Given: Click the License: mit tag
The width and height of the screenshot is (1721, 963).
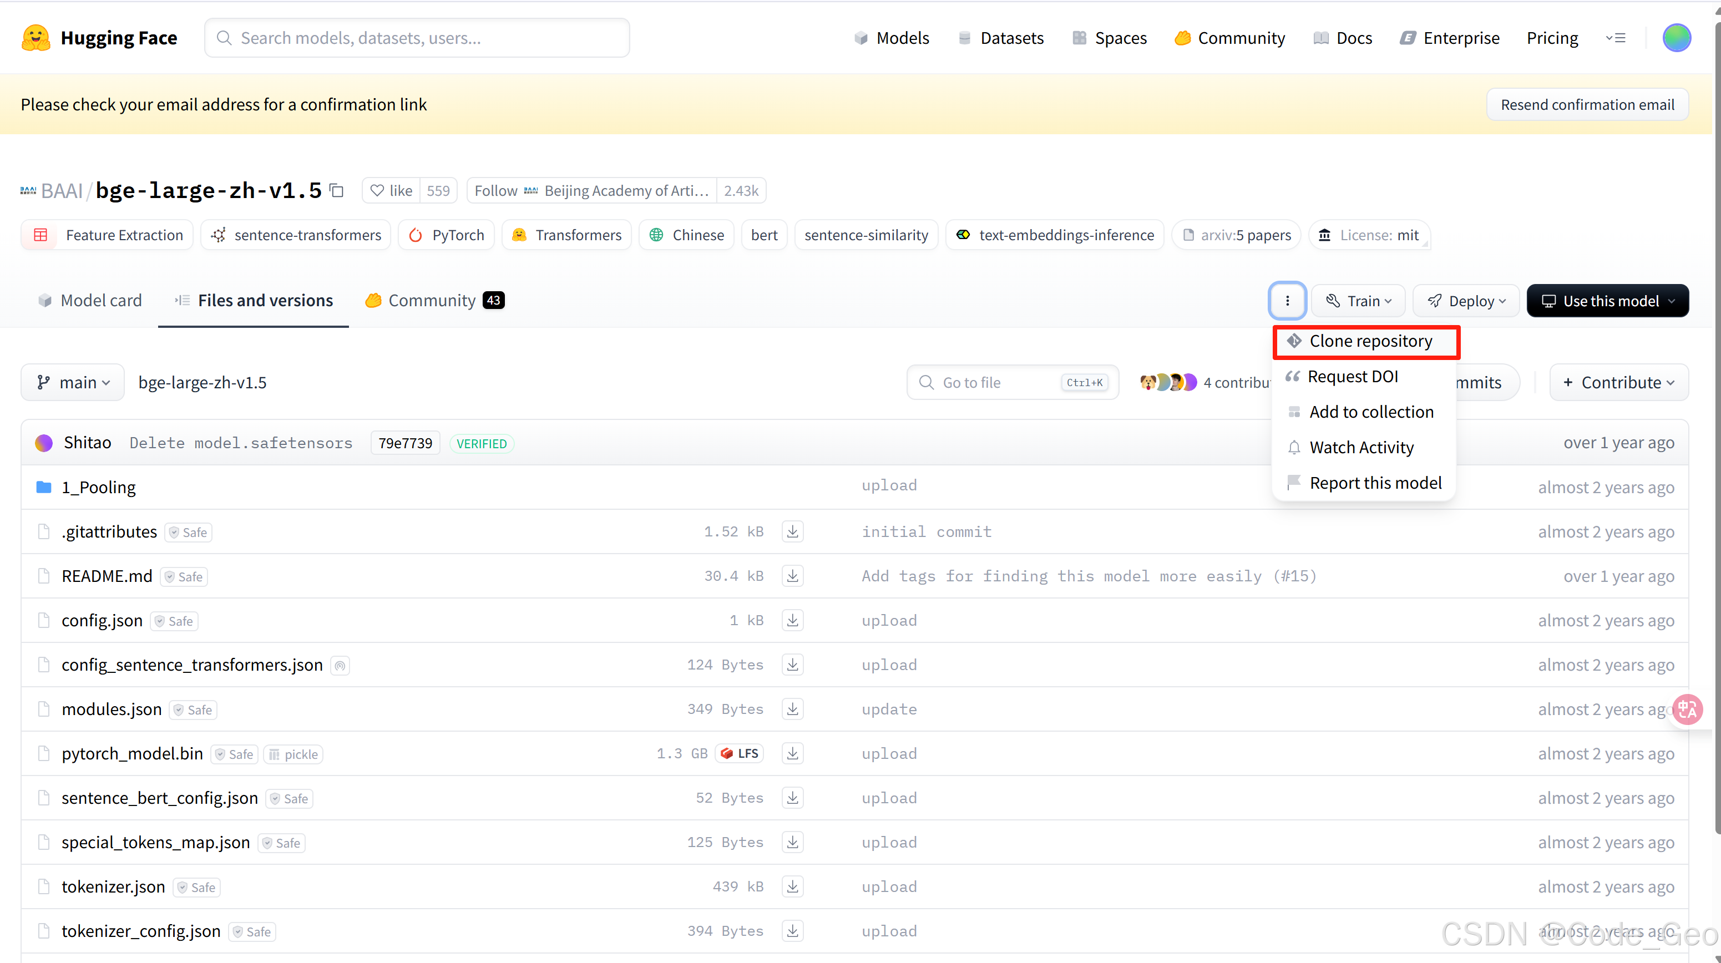Looking at the screenshot, I should pyautogui.click(x=1369, y=235).
